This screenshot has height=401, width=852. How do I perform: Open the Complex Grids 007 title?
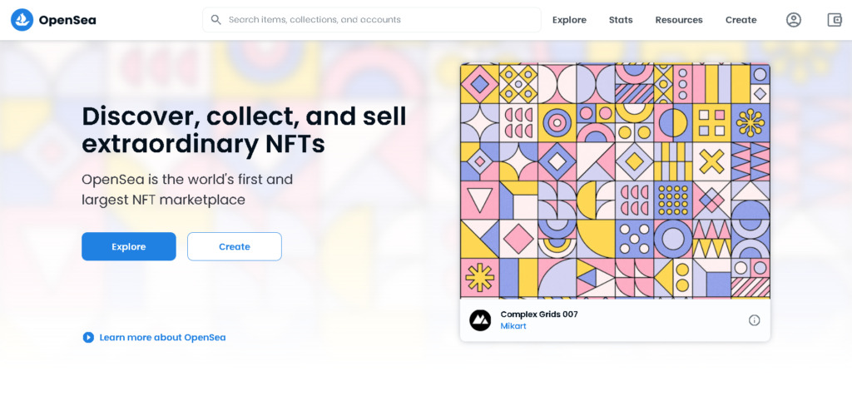tap(539, 314)
